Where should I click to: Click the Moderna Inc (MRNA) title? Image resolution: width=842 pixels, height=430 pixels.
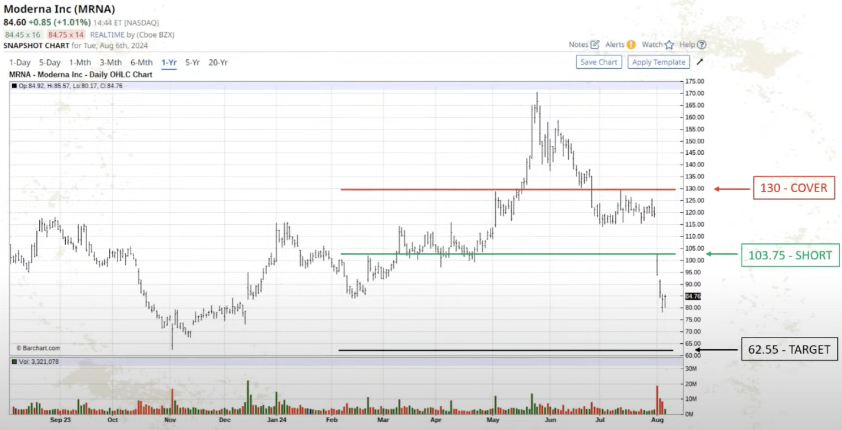59,9
